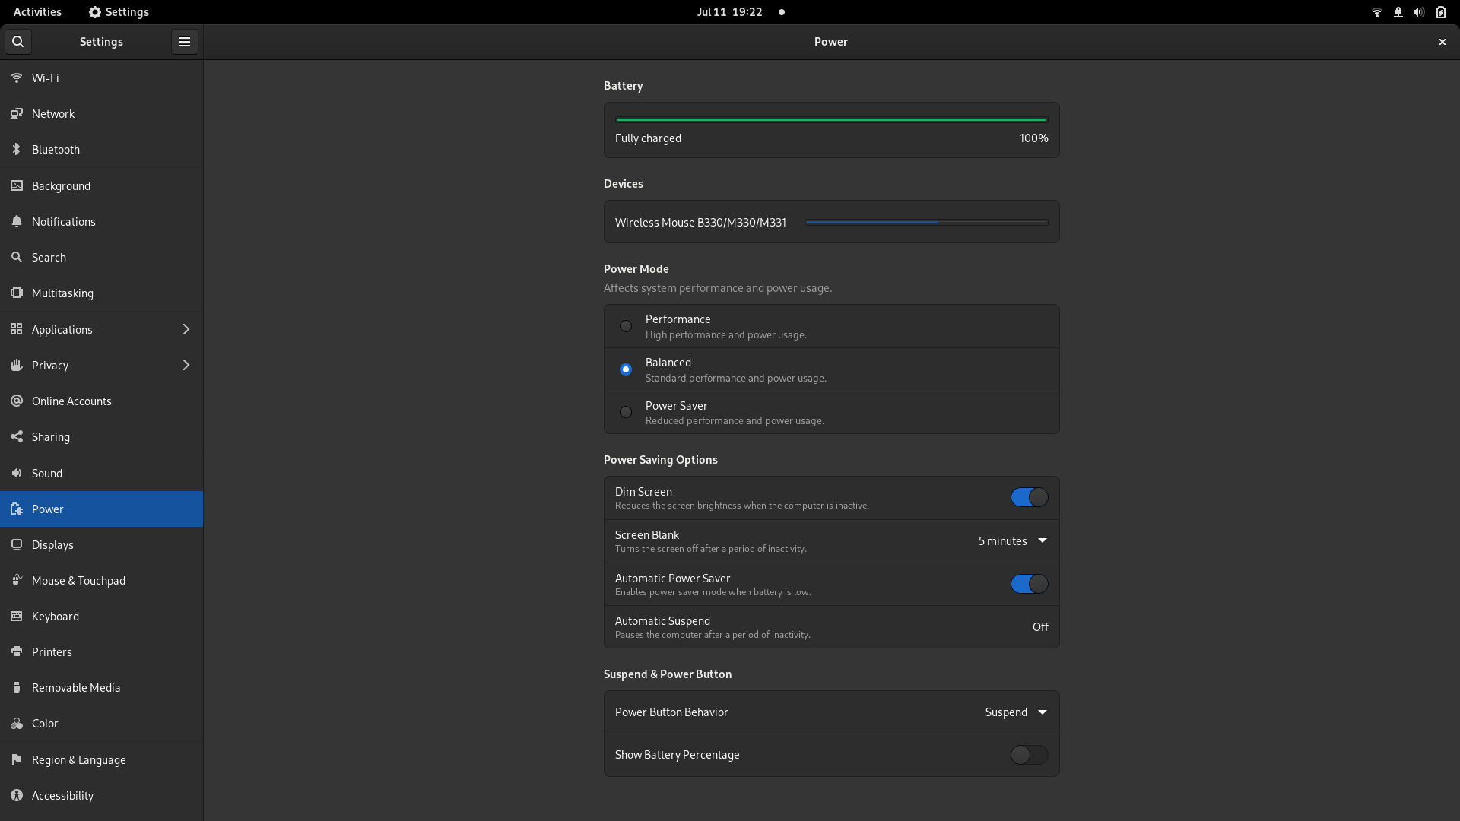Open Power Button Behavior Suspend dropdown
Image resolution: width=1460 pixels, height=821 pixels.
1016,712
